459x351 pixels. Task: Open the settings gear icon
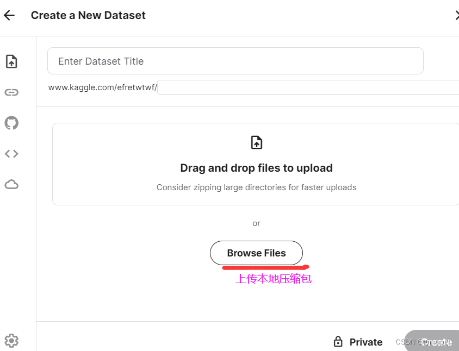pyautogui.click(x=11, y=341)
